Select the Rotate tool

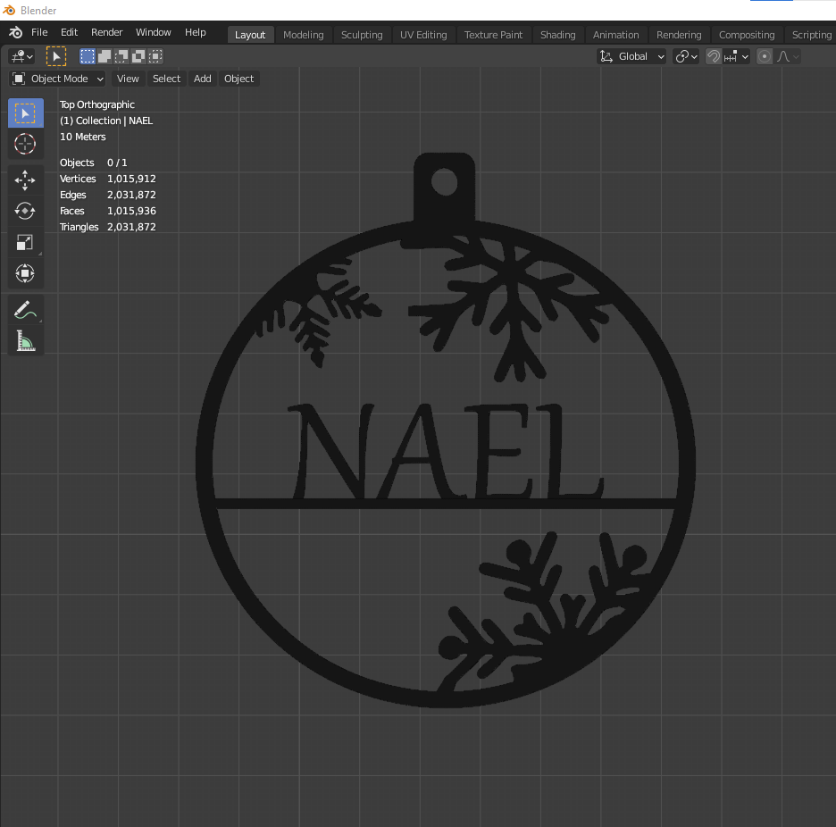tap(26, 211)
